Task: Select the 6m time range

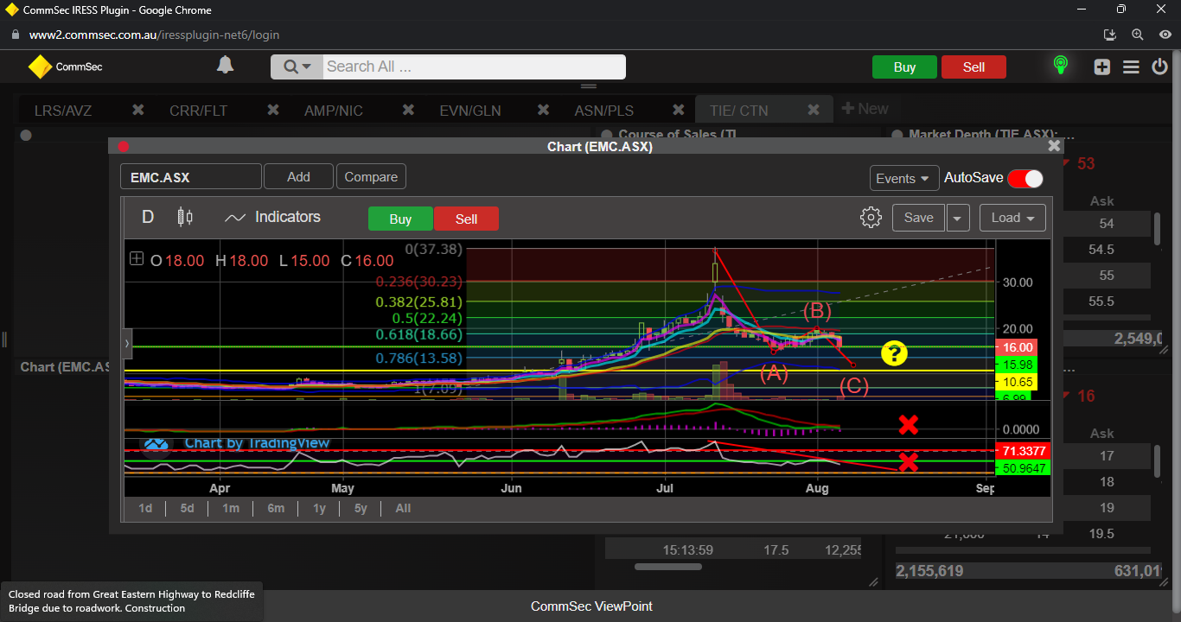Action: [x=276, y=508]
